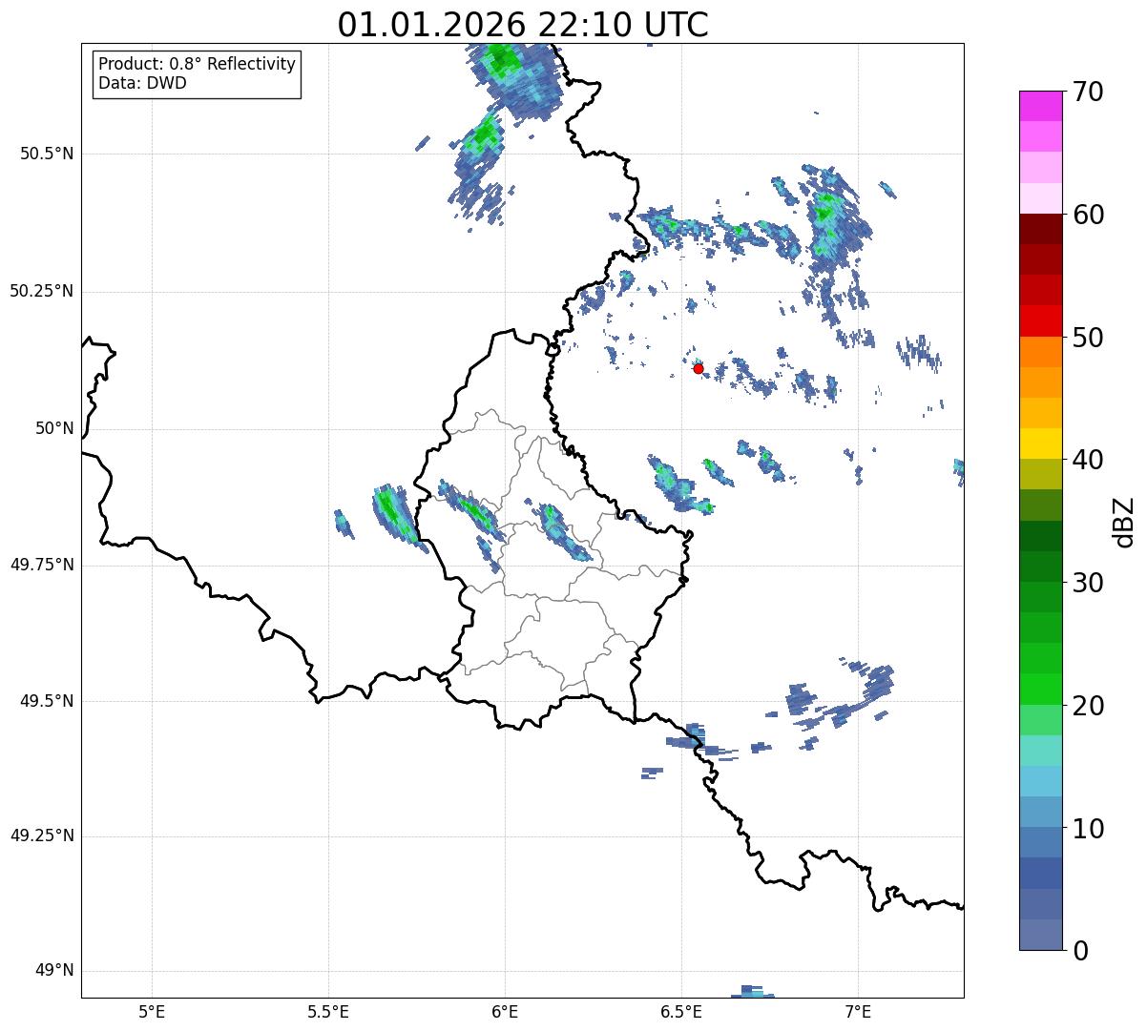Click the 6°E longitude label
1147x1031 pixels.
(x=505, y=1011)
